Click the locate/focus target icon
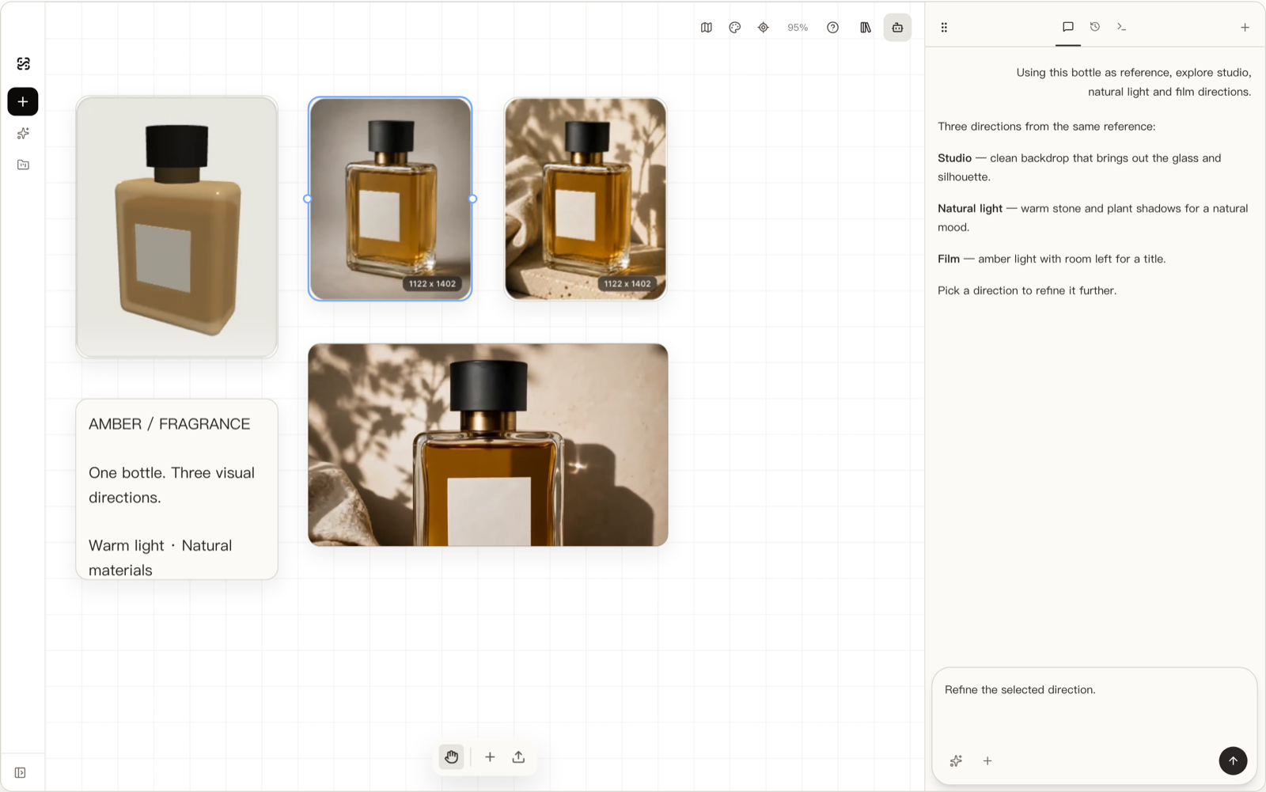This screenshot has width=1266, height=792. (764, 28)
